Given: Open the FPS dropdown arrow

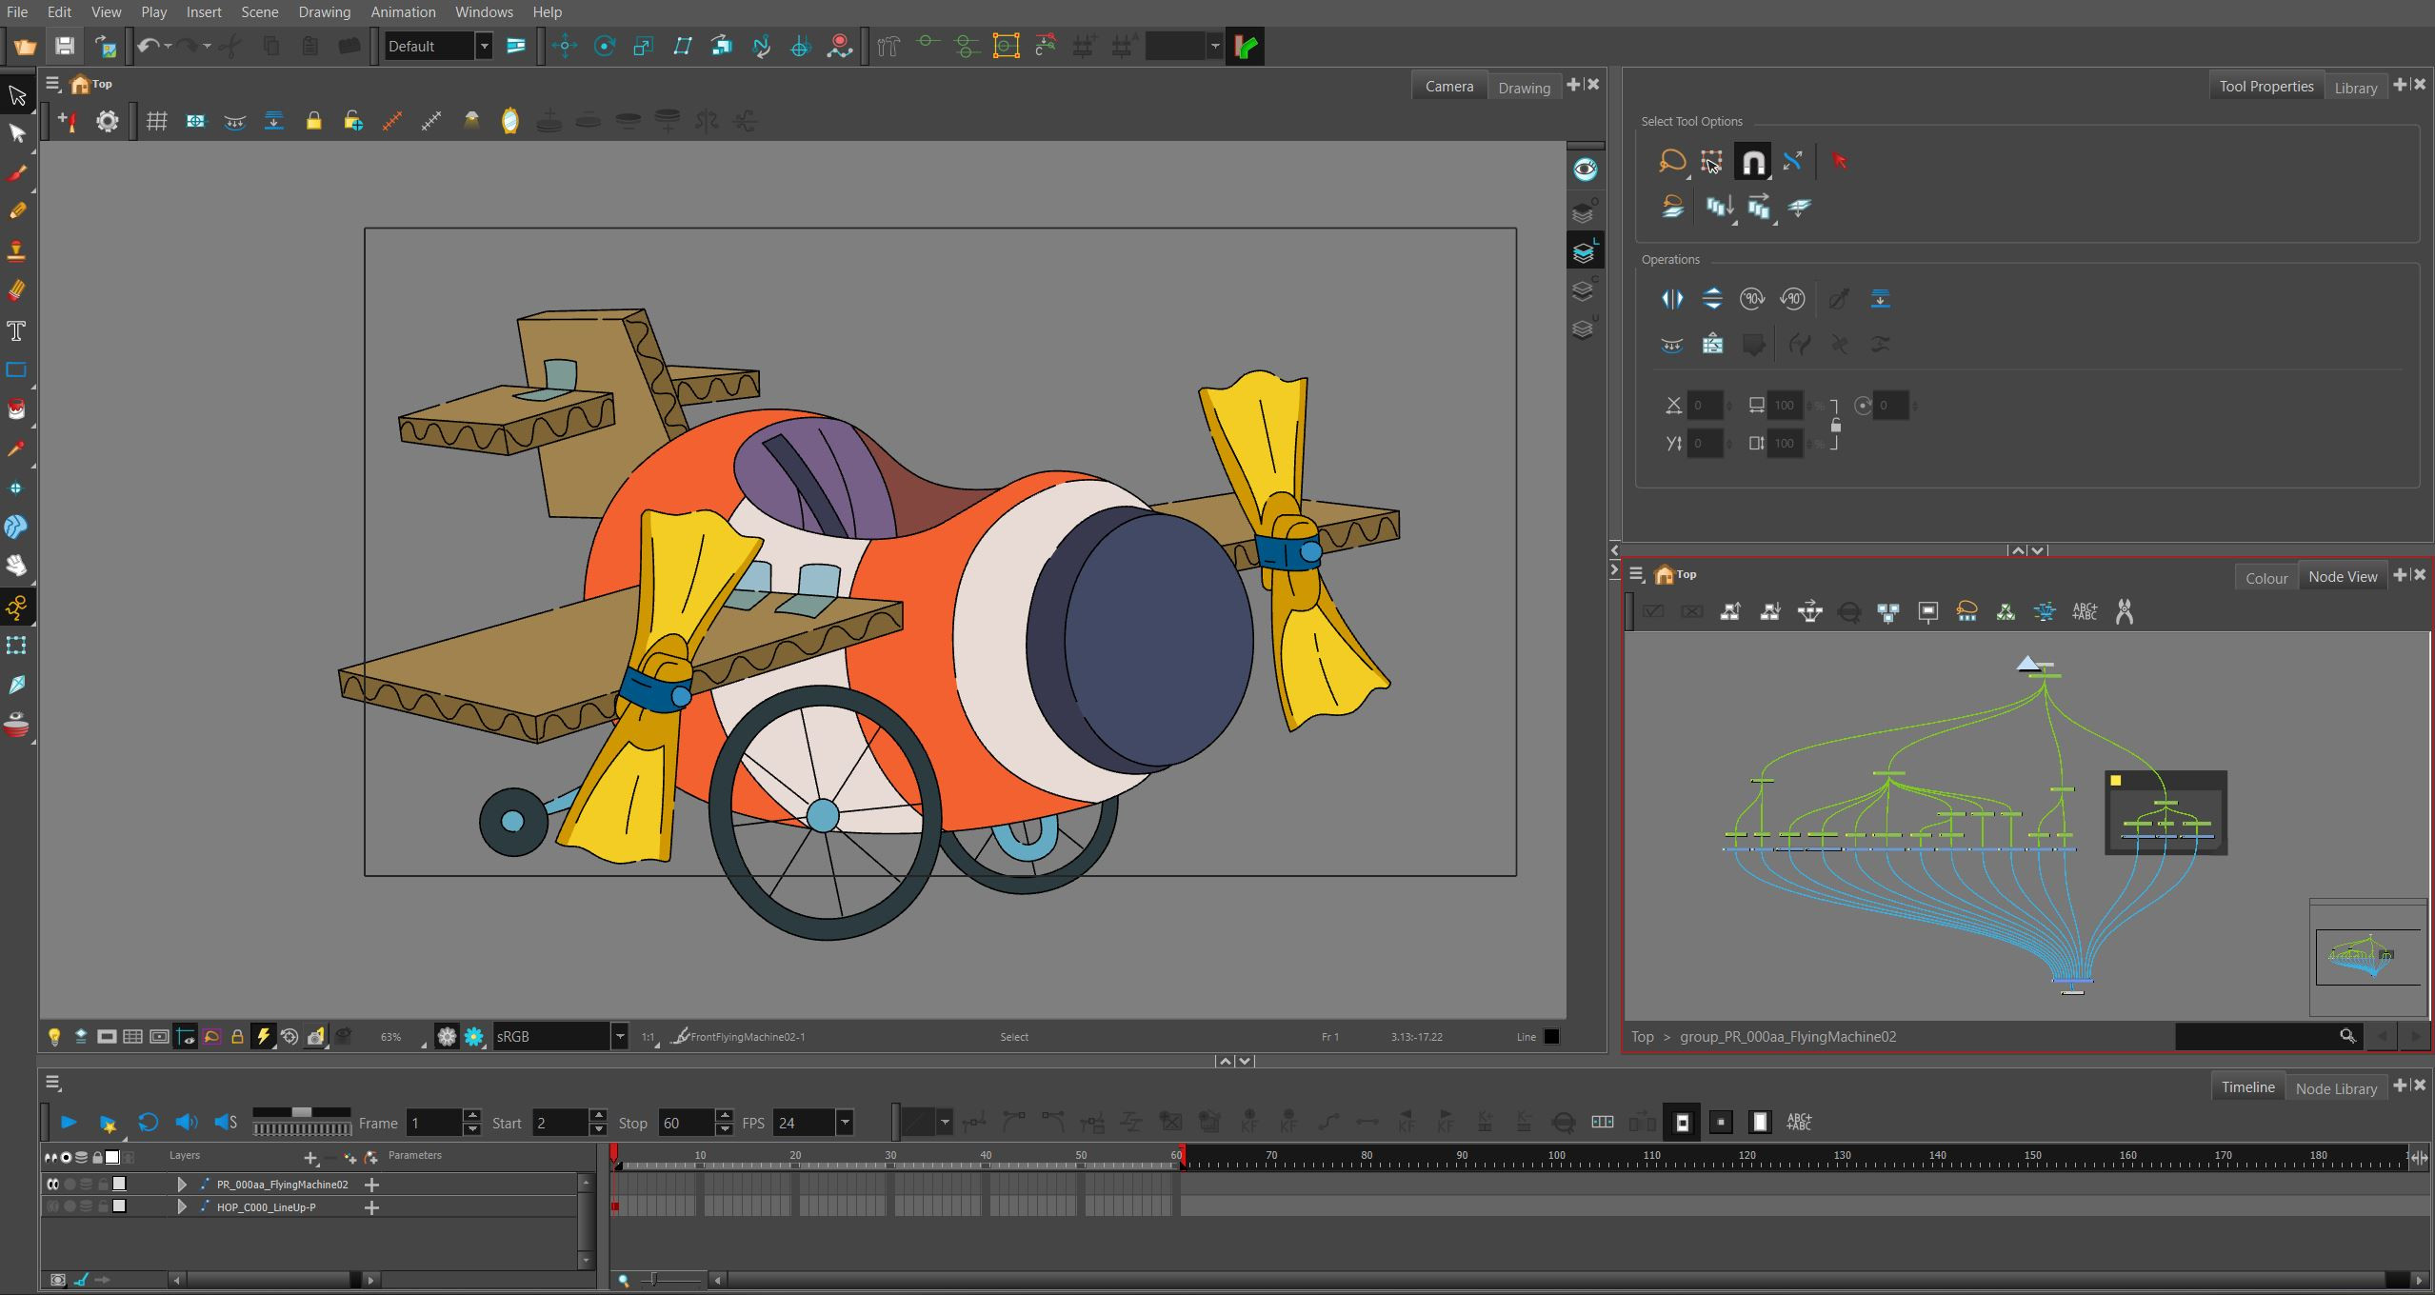Looking at the screenshot, I should pyautogui.click(x=844, y=1123).
